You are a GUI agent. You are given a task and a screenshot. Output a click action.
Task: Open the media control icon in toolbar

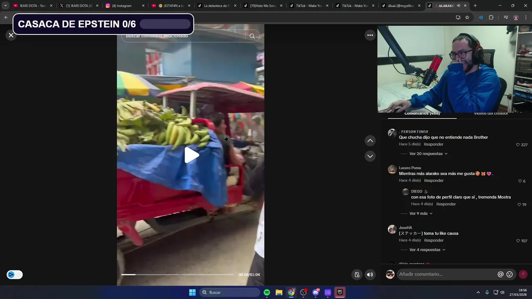pos(506,17)
